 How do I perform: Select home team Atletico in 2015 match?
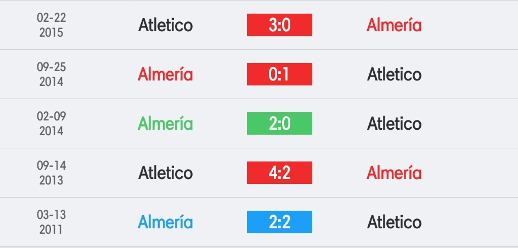click(x=165, y=25)
